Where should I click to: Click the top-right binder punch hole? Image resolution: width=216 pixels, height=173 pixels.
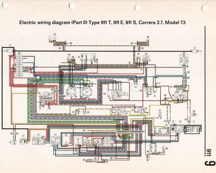click(x=204, y=8)
